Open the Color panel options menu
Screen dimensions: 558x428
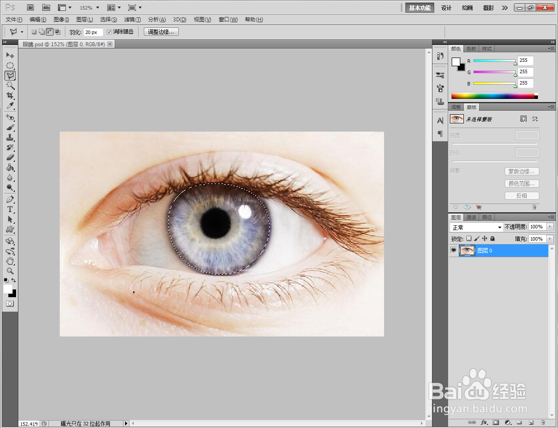point(551,48)
